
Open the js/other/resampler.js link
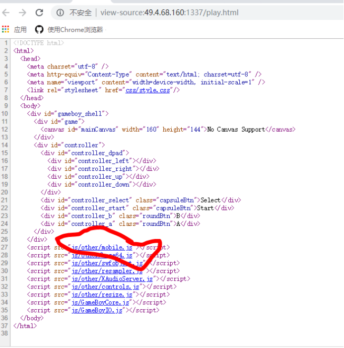point(107,271)
